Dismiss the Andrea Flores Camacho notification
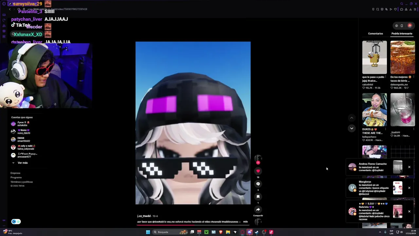419x236 pixels. [x=409, y=167]
